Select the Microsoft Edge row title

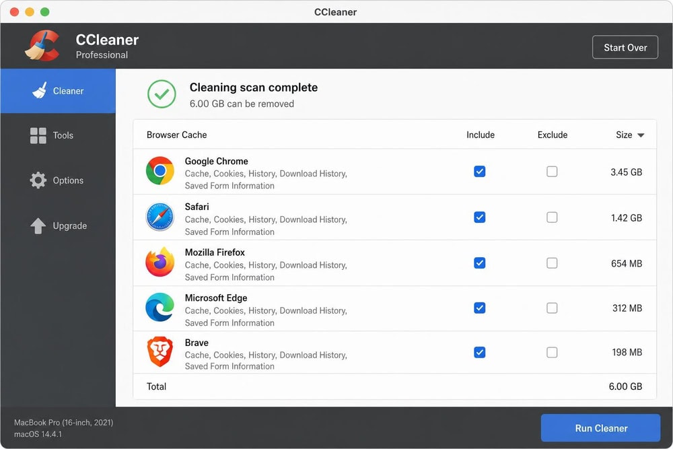216,298
